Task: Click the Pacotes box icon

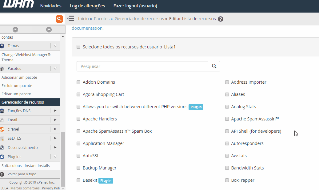Action: click(2, 69)
